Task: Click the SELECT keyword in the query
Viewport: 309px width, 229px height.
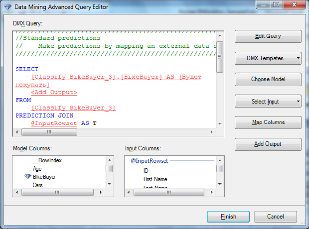Action: [27, 69]
